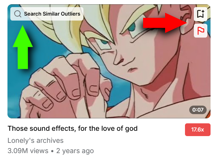This screenshot has width=218, height=157.
Task: Open Search Similar Outliers
Action: point(47,14)
